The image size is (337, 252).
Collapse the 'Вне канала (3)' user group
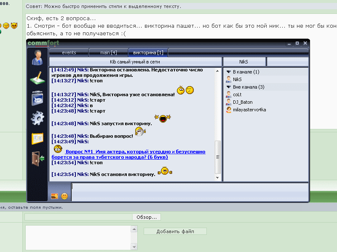pyautogui.click(x=229, y=87)
